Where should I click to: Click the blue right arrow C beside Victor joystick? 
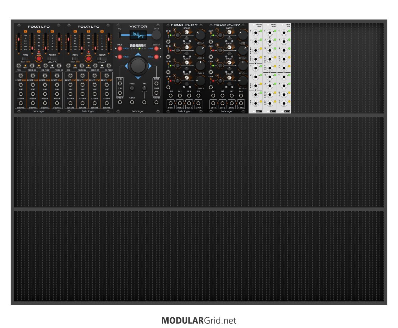(150, 66)
